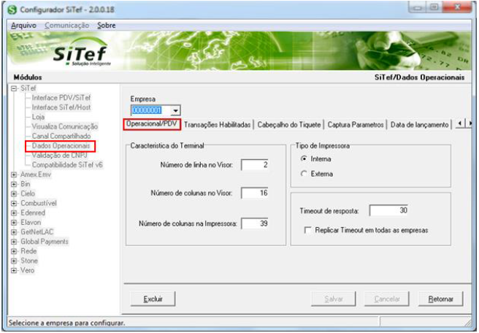Expand the Cielo module node
479x333 pixels.
14,194
